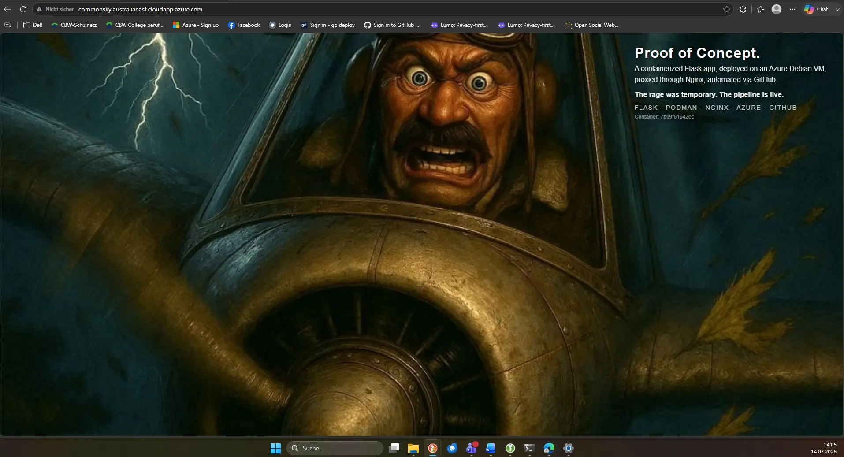Open the Terminal from the taskbar
The height and width of the screenshot is (457, 844).
[x=529, y=448]
